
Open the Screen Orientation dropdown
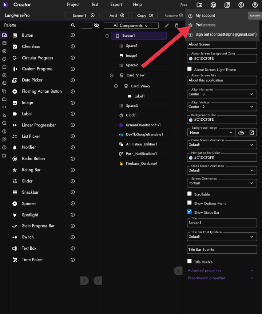coord(222,183)
